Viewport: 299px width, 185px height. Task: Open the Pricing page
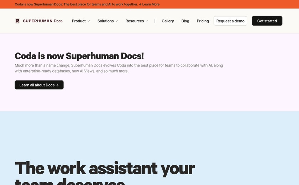coord(203,21)
